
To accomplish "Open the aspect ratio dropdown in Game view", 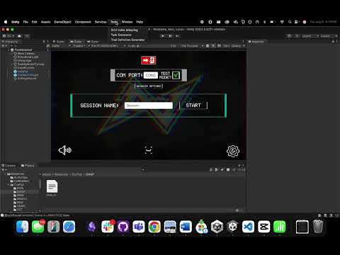I will 108,46.
